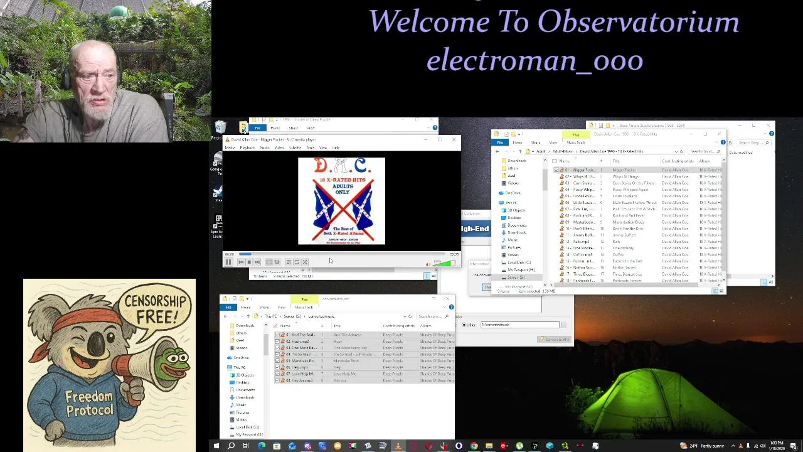This screenshot has width=803, height=452.
Task: Uncheck 05. Mandrake Root checkbox
Action: click(278, 361)
